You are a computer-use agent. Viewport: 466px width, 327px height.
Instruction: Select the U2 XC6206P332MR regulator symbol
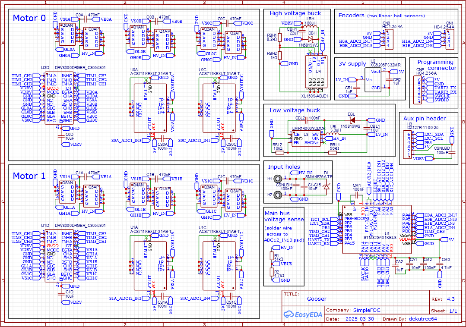click(373, 80)
